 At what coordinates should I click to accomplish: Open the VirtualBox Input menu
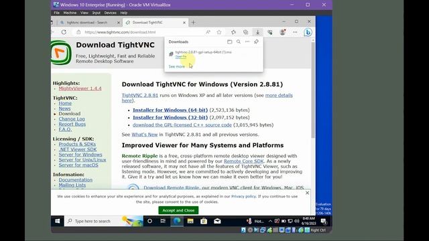(96, 13)
